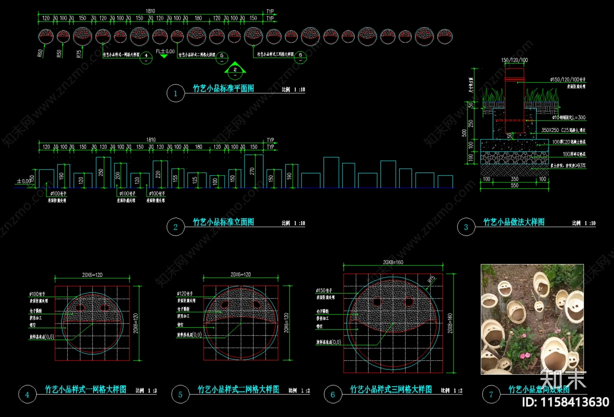The image size is (614, 417).
Task: Click the 比例 1:10 scale next to the plan title
Action: point(294,89)
